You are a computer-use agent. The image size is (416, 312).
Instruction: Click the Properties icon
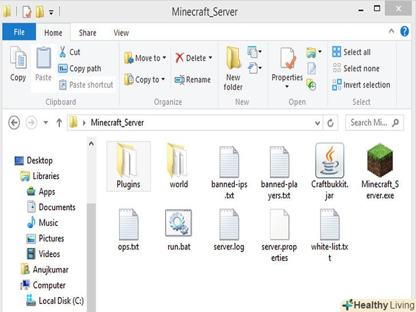click(x=287, y=58)
